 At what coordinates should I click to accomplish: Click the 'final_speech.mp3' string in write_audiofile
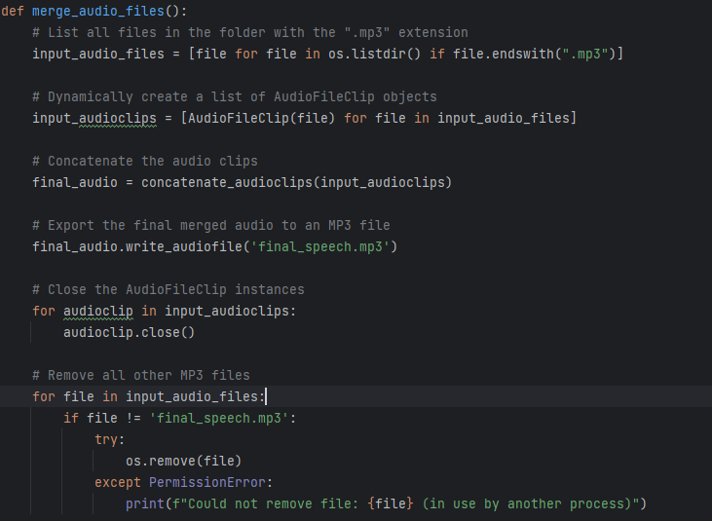[x=320, y=246]
